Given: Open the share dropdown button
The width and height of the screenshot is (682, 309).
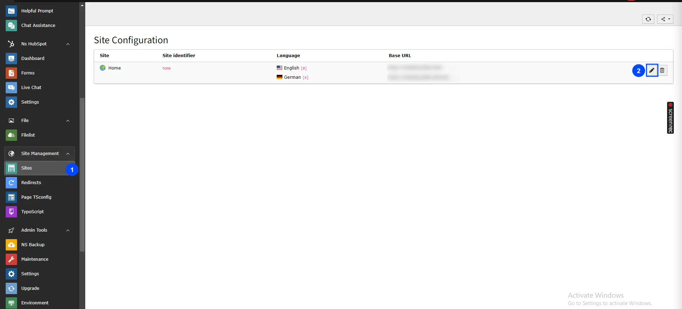Looking at the screenshot, I should [x=665, y=19].
